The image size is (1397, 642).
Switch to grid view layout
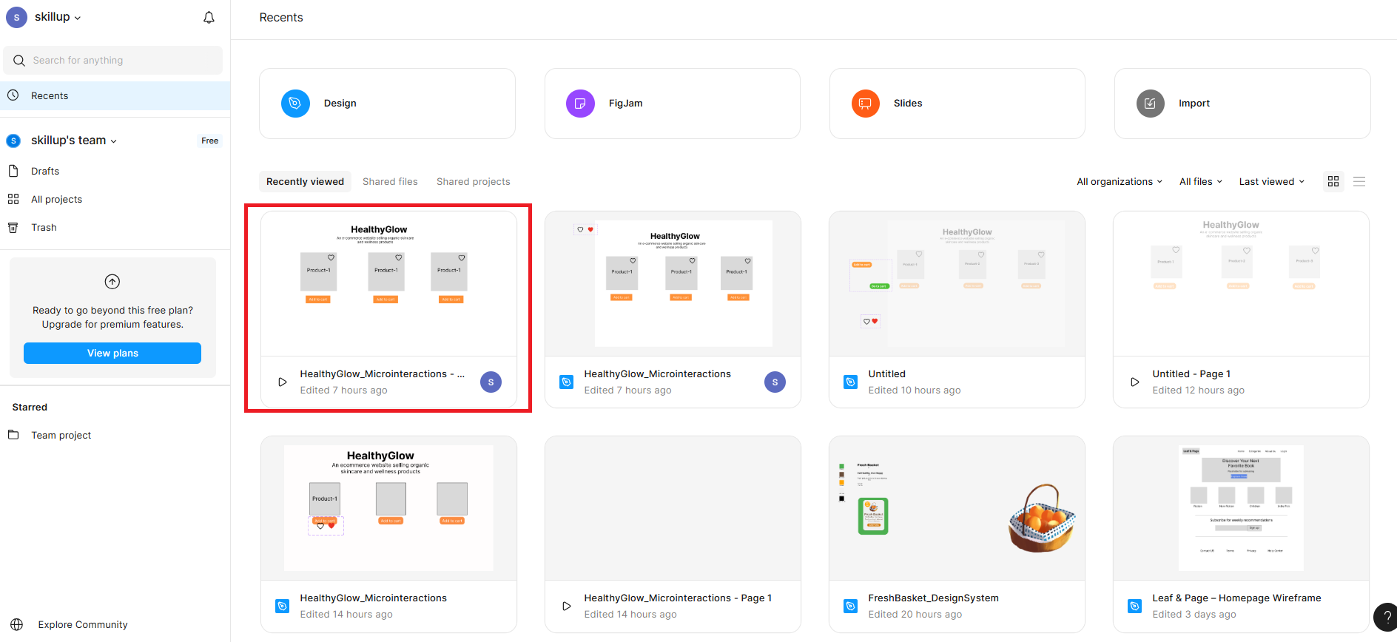1333,181
